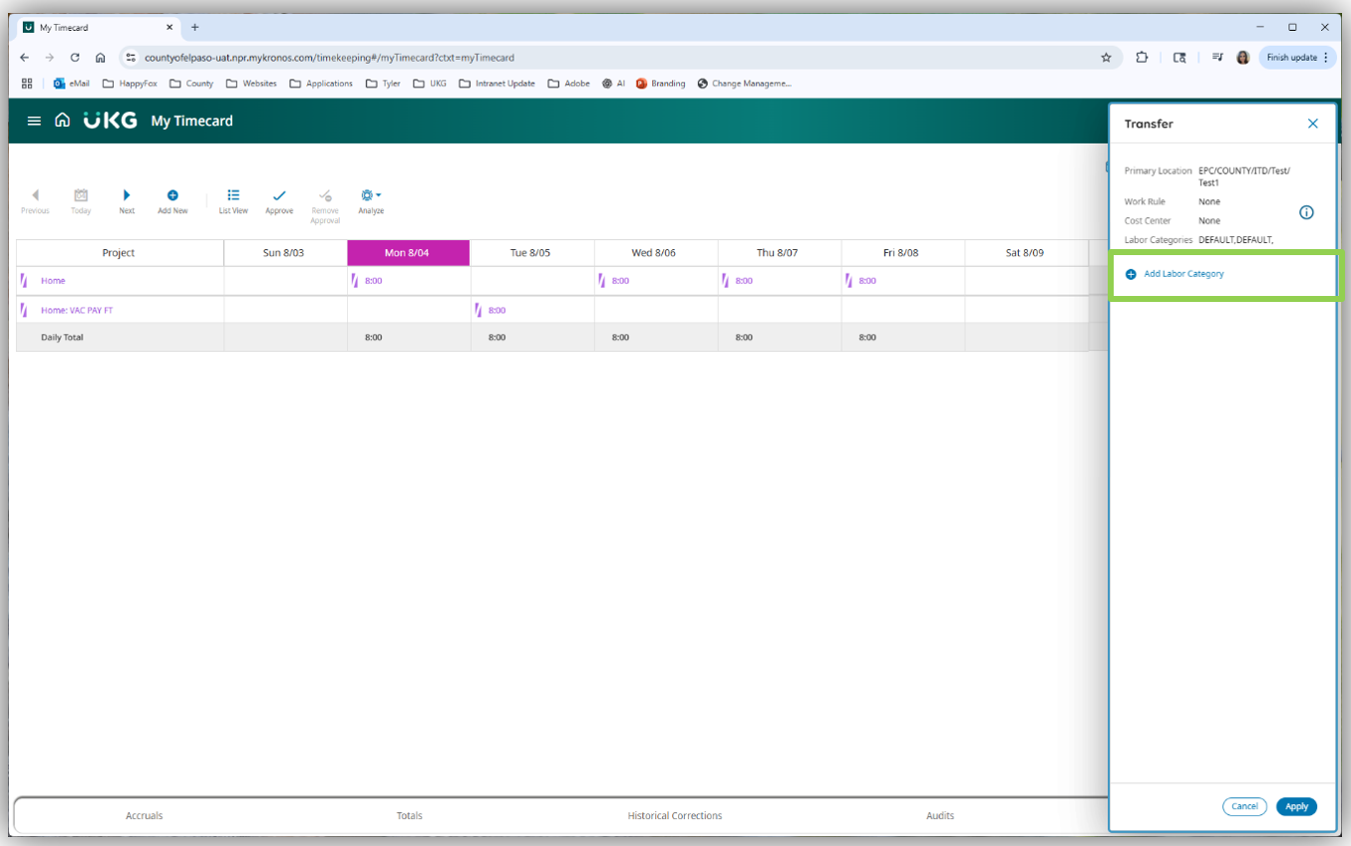Open the Chrome profile avatar
Image resolution: width=1351 pixels, height=846 pixels.
click(x=1242, y=58)
